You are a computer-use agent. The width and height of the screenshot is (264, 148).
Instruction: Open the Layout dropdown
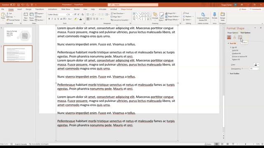[x=40, y=14]
